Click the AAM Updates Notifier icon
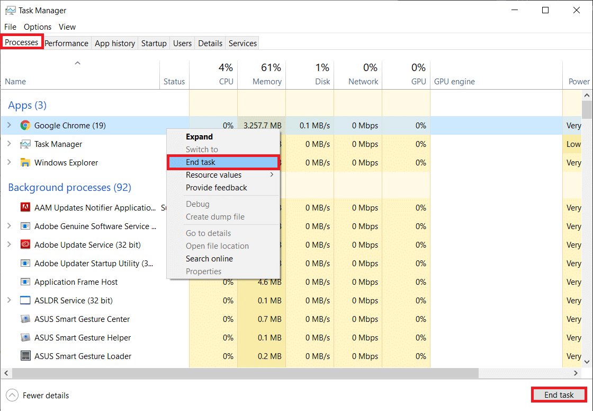Image resolution: width=593 pixels, height=411 pixels. click(x=25, y=208)
